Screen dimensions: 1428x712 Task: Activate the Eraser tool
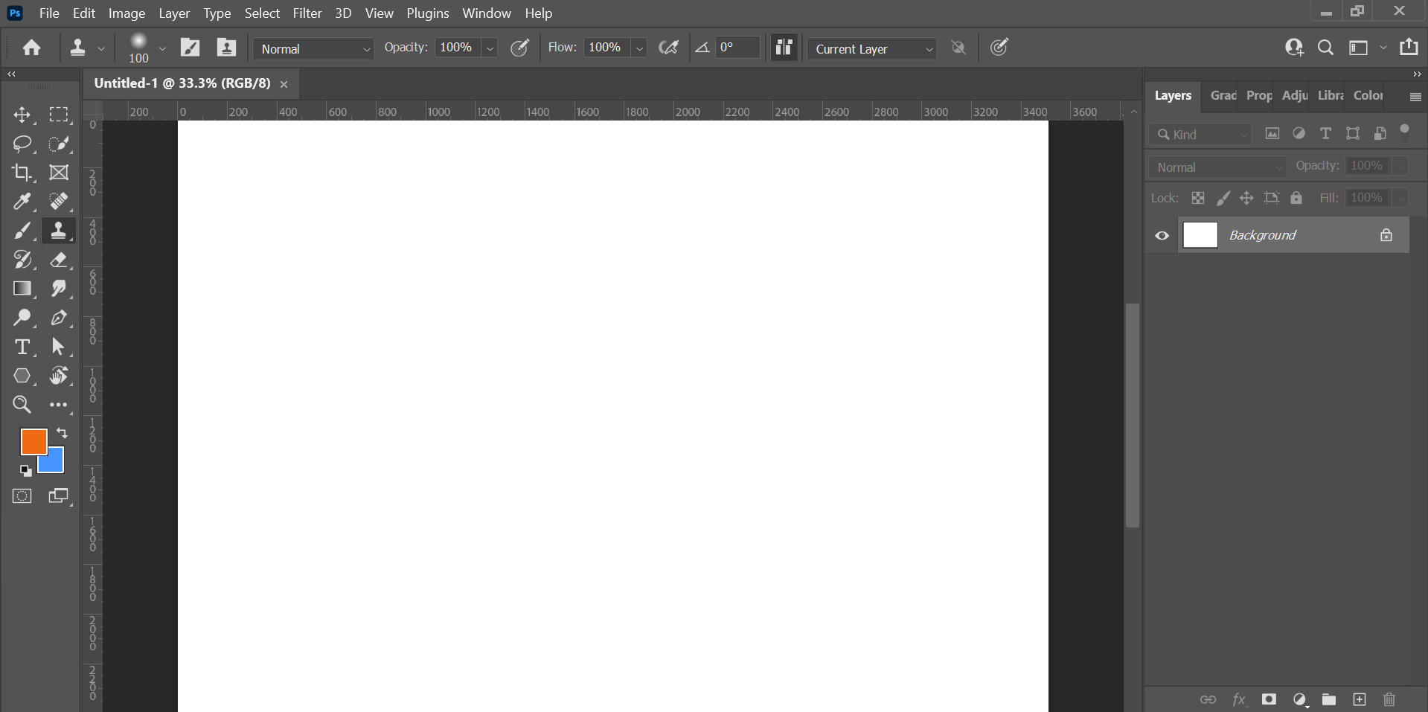(59, 260)
